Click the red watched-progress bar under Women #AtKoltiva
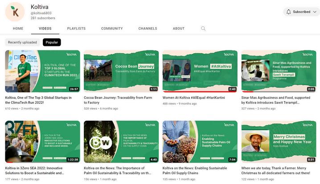320x184 pixels. tap(200, 92)
